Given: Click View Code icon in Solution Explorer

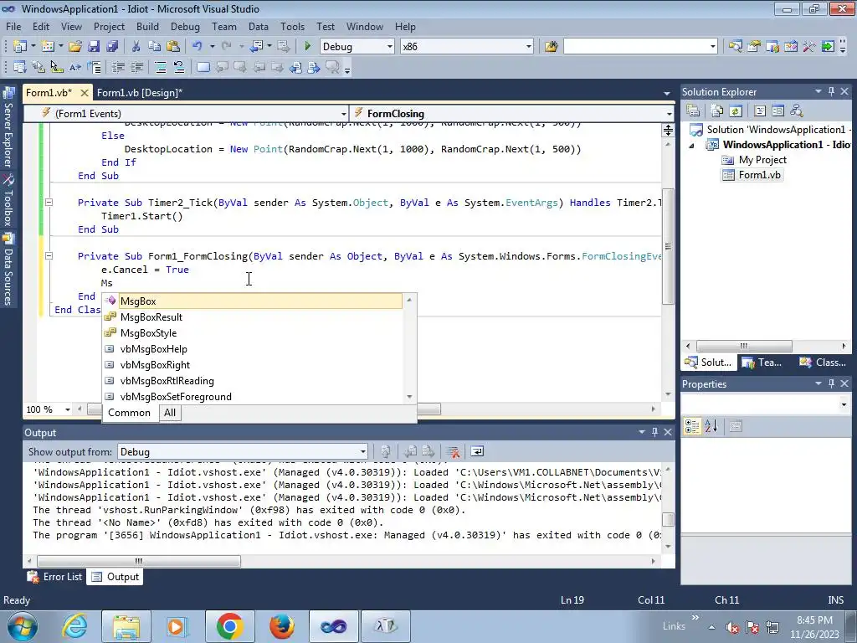Looking at the screenshot, I should click(x=760, y=111).
